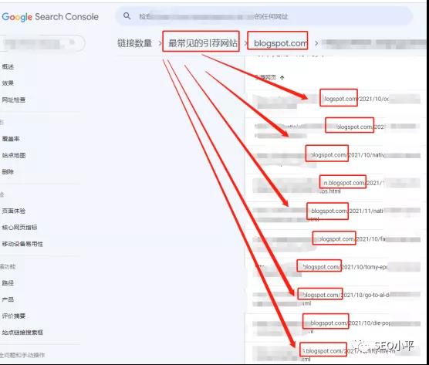Viewport: 429px width, 365px height.
Task: Click the URL inspection search field
Action: click(x=264, y=16)
